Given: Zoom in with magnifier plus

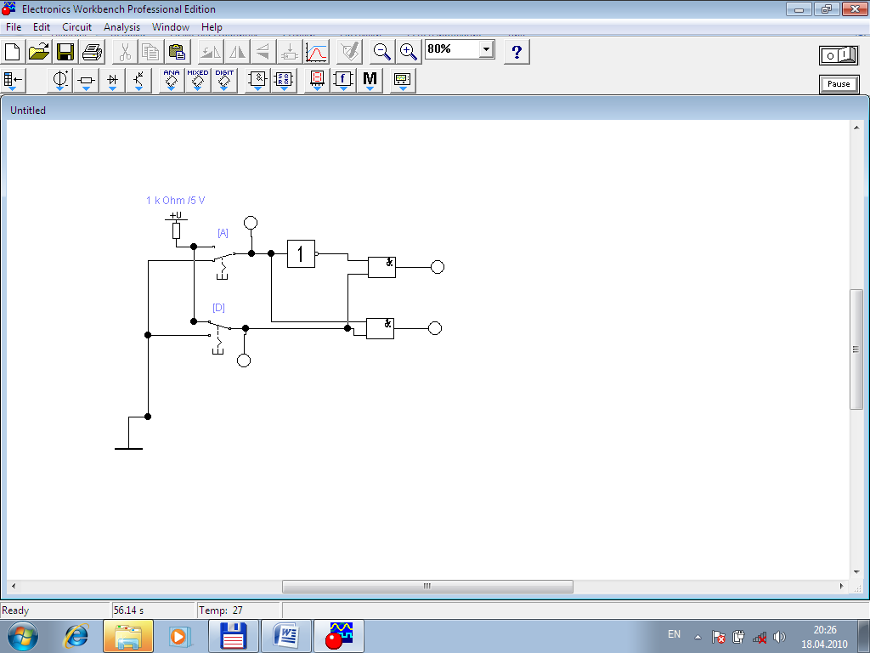Looking at the screenshot, I should click(409, 52).
